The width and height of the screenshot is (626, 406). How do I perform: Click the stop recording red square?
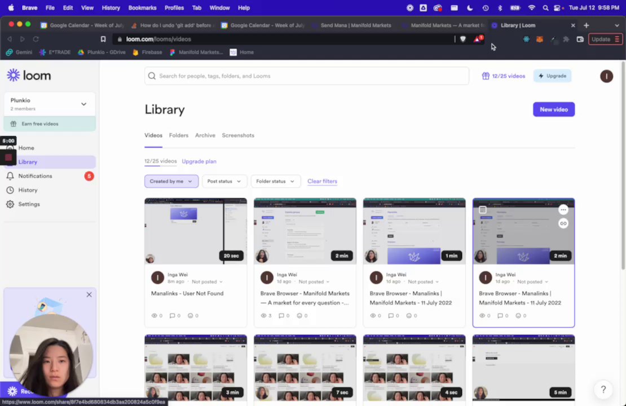point(8,157)
